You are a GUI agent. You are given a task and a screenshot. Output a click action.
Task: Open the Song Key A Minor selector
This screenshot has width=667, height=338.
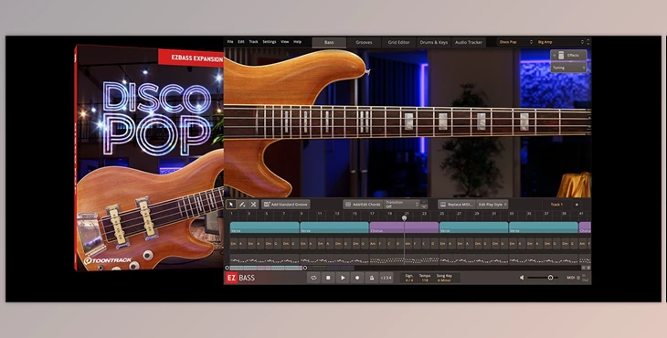click(444, 278)
